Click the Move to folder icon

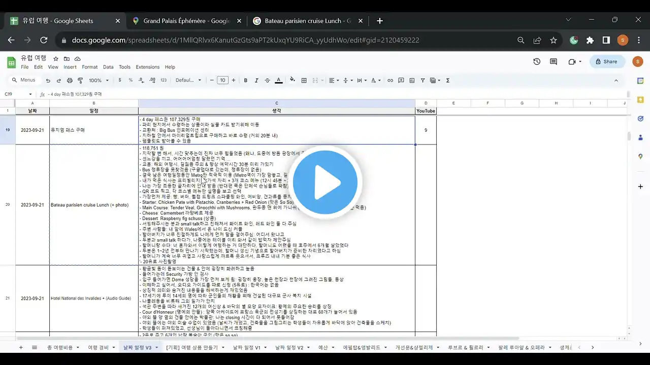click(x=66, y=59)
